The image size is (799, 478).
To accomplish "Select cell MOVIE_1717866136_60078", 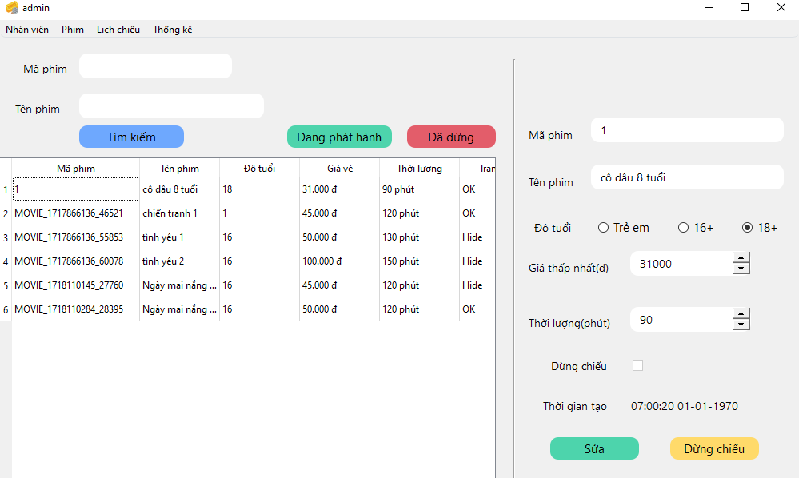I will 76,261.
